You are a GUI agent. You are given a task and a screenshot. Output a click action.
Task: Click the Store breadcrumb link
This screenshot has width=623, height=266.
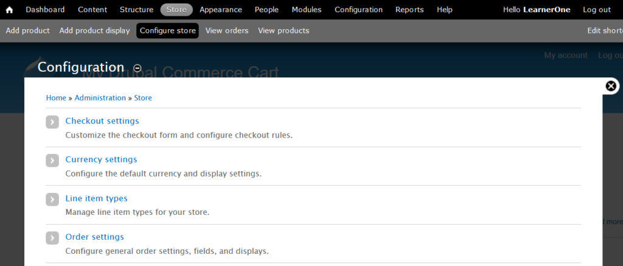point(143,98)
